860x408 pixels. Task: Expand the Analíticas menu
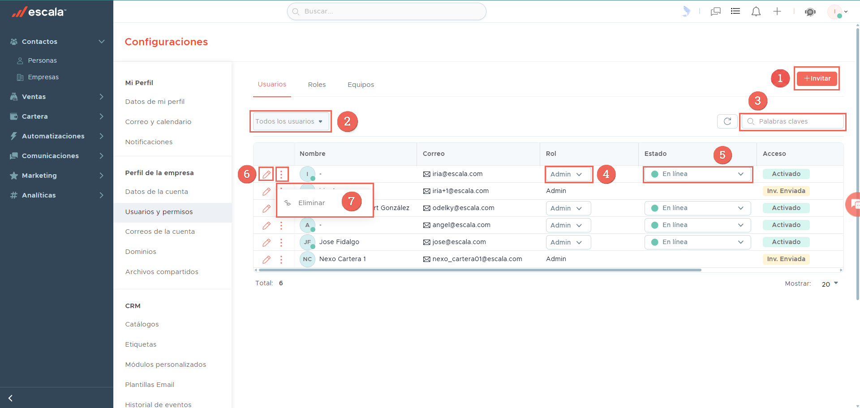click(102, 195)
